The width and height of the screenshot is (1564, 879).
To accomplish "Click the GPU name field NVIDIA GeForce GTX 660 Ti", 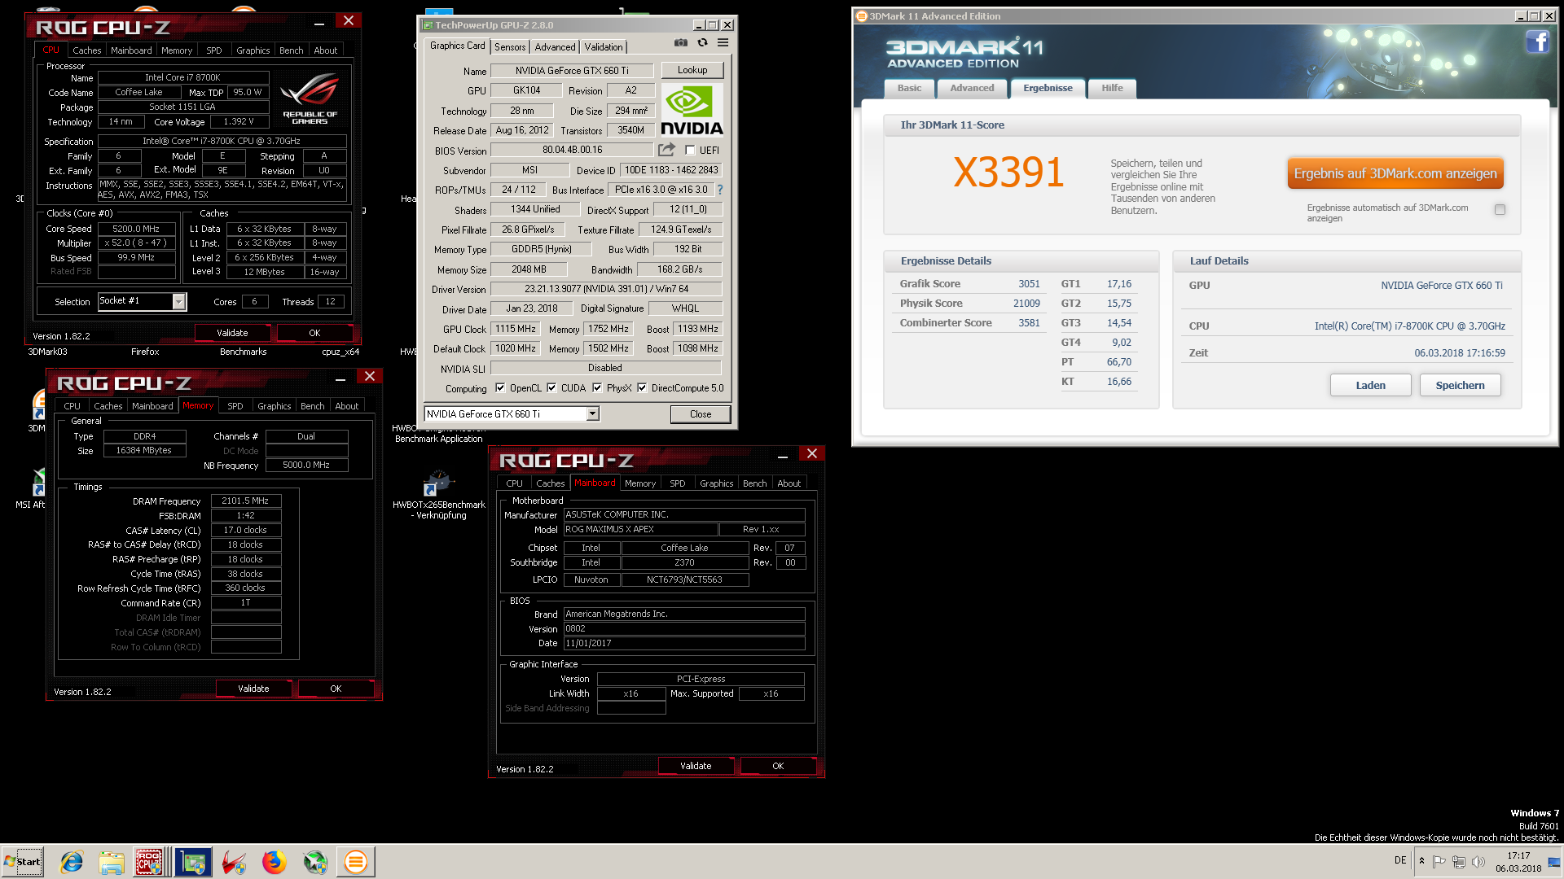I will 572,71.
